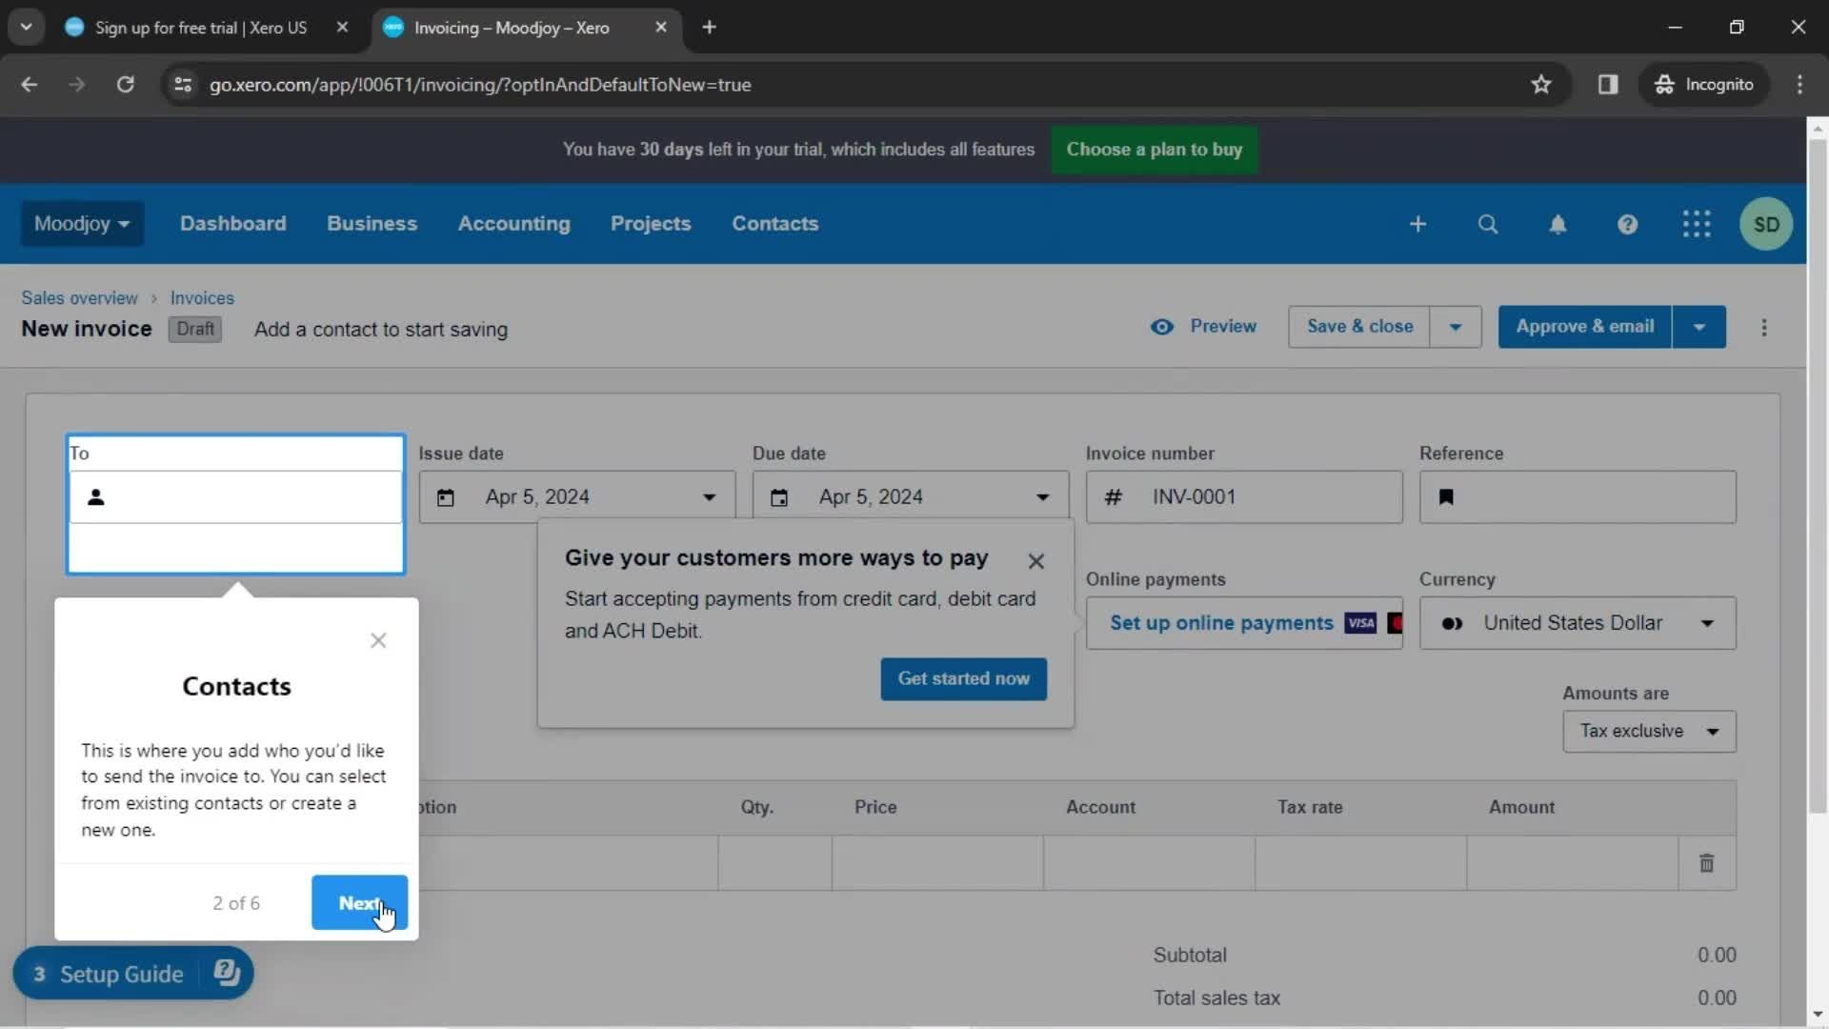The height and width of the screenshot is (1029, 1829).
Task: Open the help question mark icon
Action: tap(1627, 224)
